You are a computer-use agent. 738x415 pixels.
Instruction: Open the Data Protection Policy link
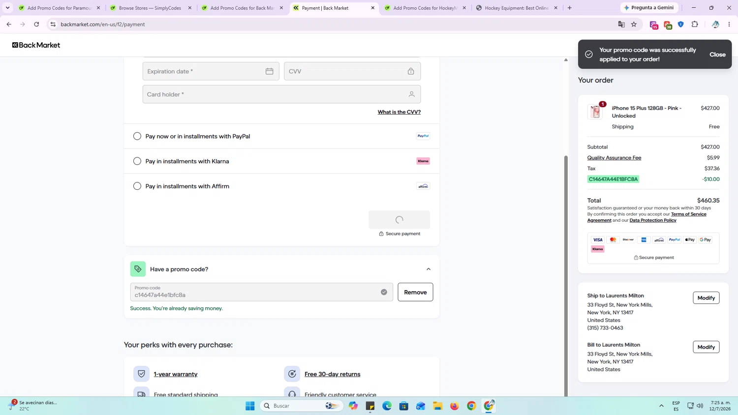653,220
